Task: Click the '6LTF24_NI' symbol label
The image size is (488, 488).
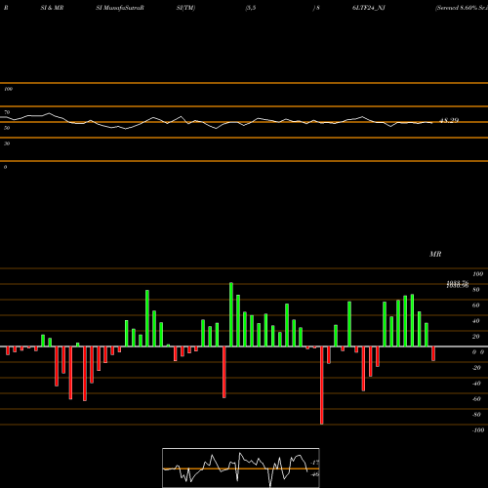Action: [369, 8]
